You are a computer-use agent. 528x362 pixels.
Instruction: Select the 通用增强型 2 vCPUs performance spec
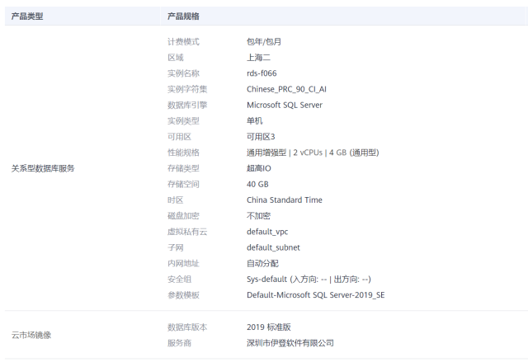(313, 153)
